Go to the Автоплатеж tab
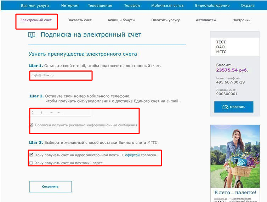The height and width of the screenshot is (202, 267). click(206, 20)
